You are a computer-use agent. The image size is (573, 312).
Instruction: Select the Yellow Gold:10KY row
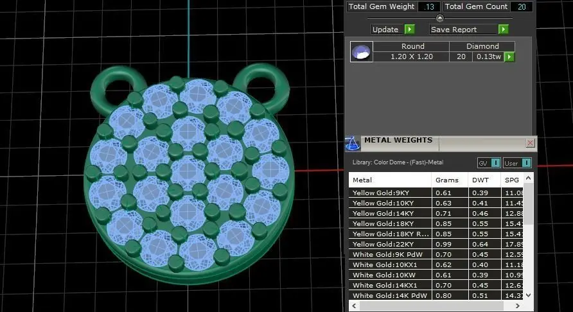[x=436, y=203]
